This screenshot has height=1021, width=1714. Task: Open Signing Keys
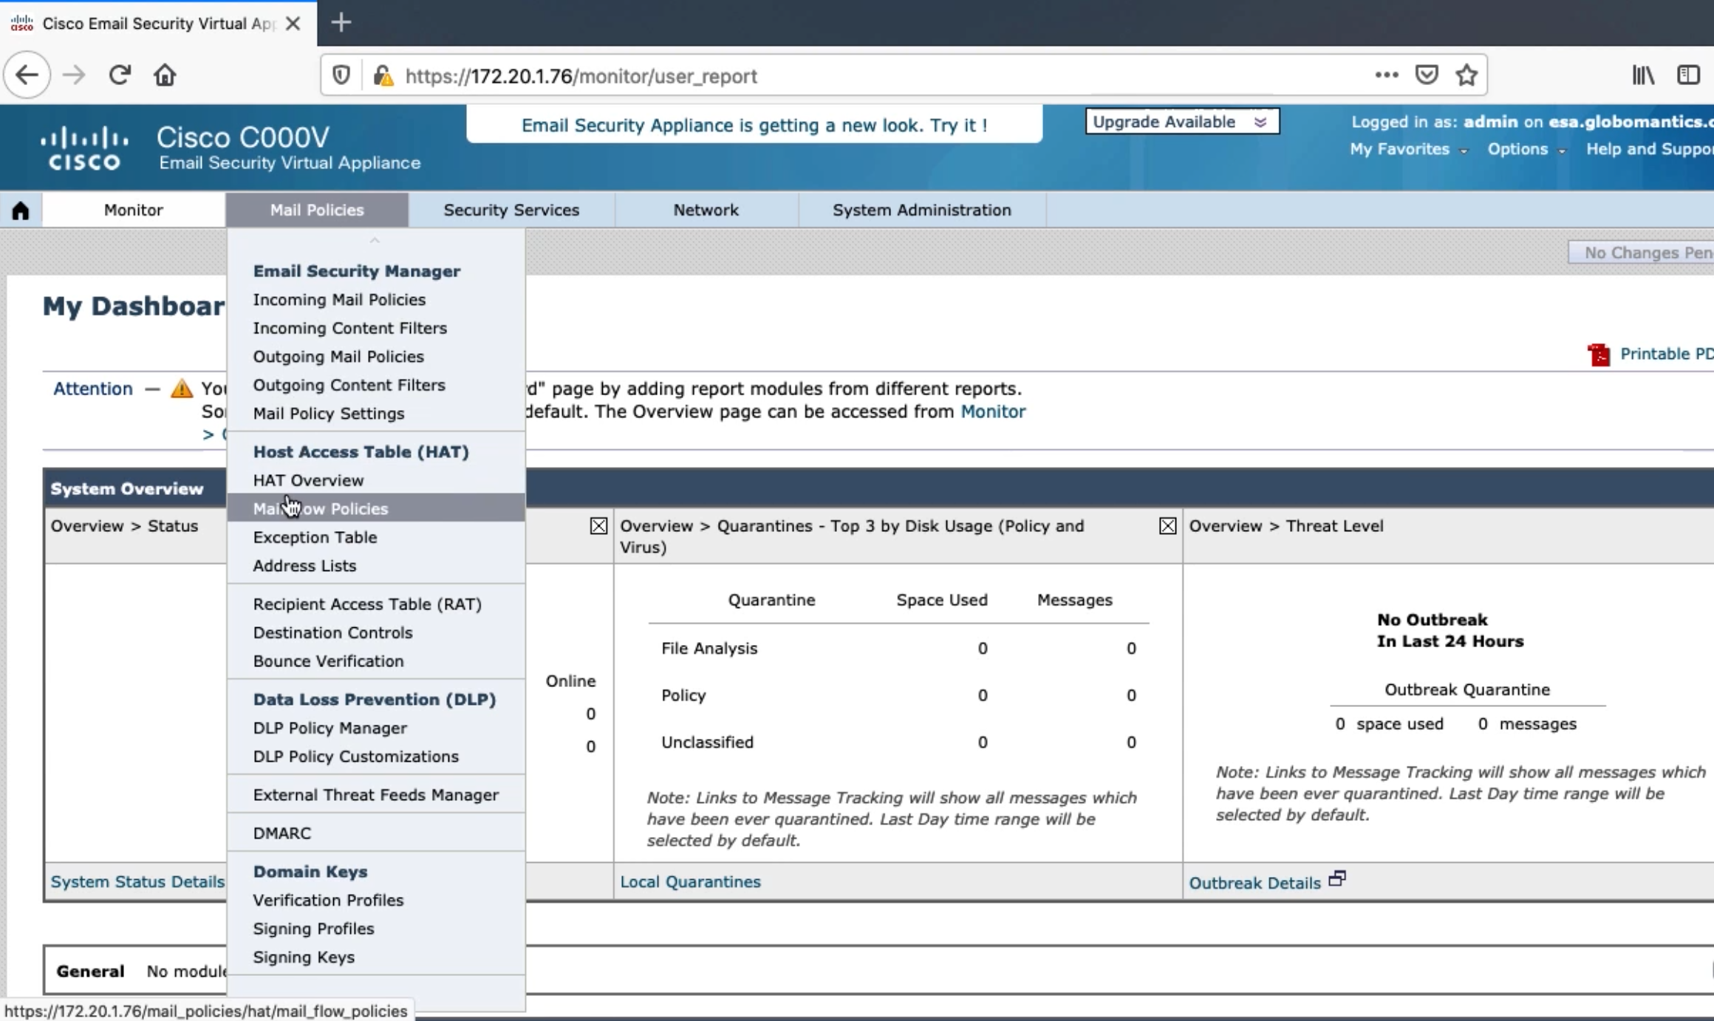pos(304,957)
